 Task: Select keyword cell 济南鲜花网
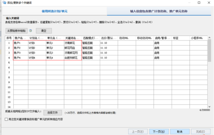73,53
